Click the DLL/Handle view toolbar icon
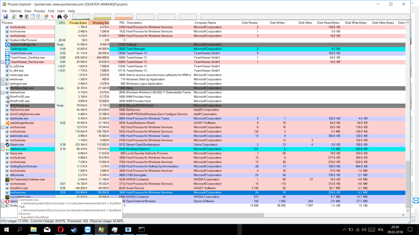Image resolution: width=419 pixels, height=235 pixels. click(38, 17)
